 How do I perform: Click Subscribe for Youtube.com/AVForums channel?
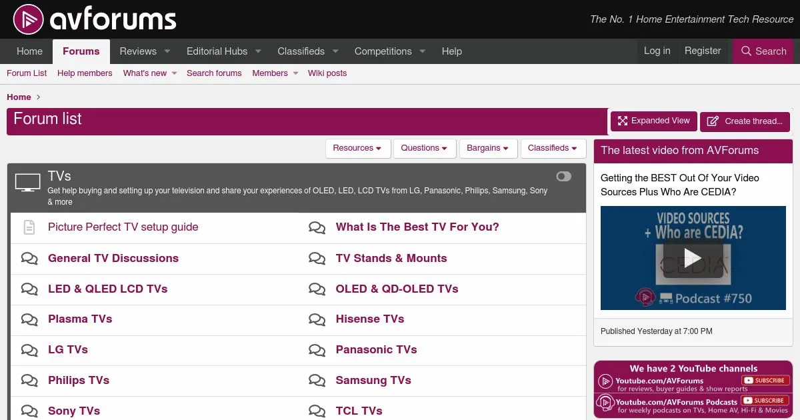click(765, 381)
